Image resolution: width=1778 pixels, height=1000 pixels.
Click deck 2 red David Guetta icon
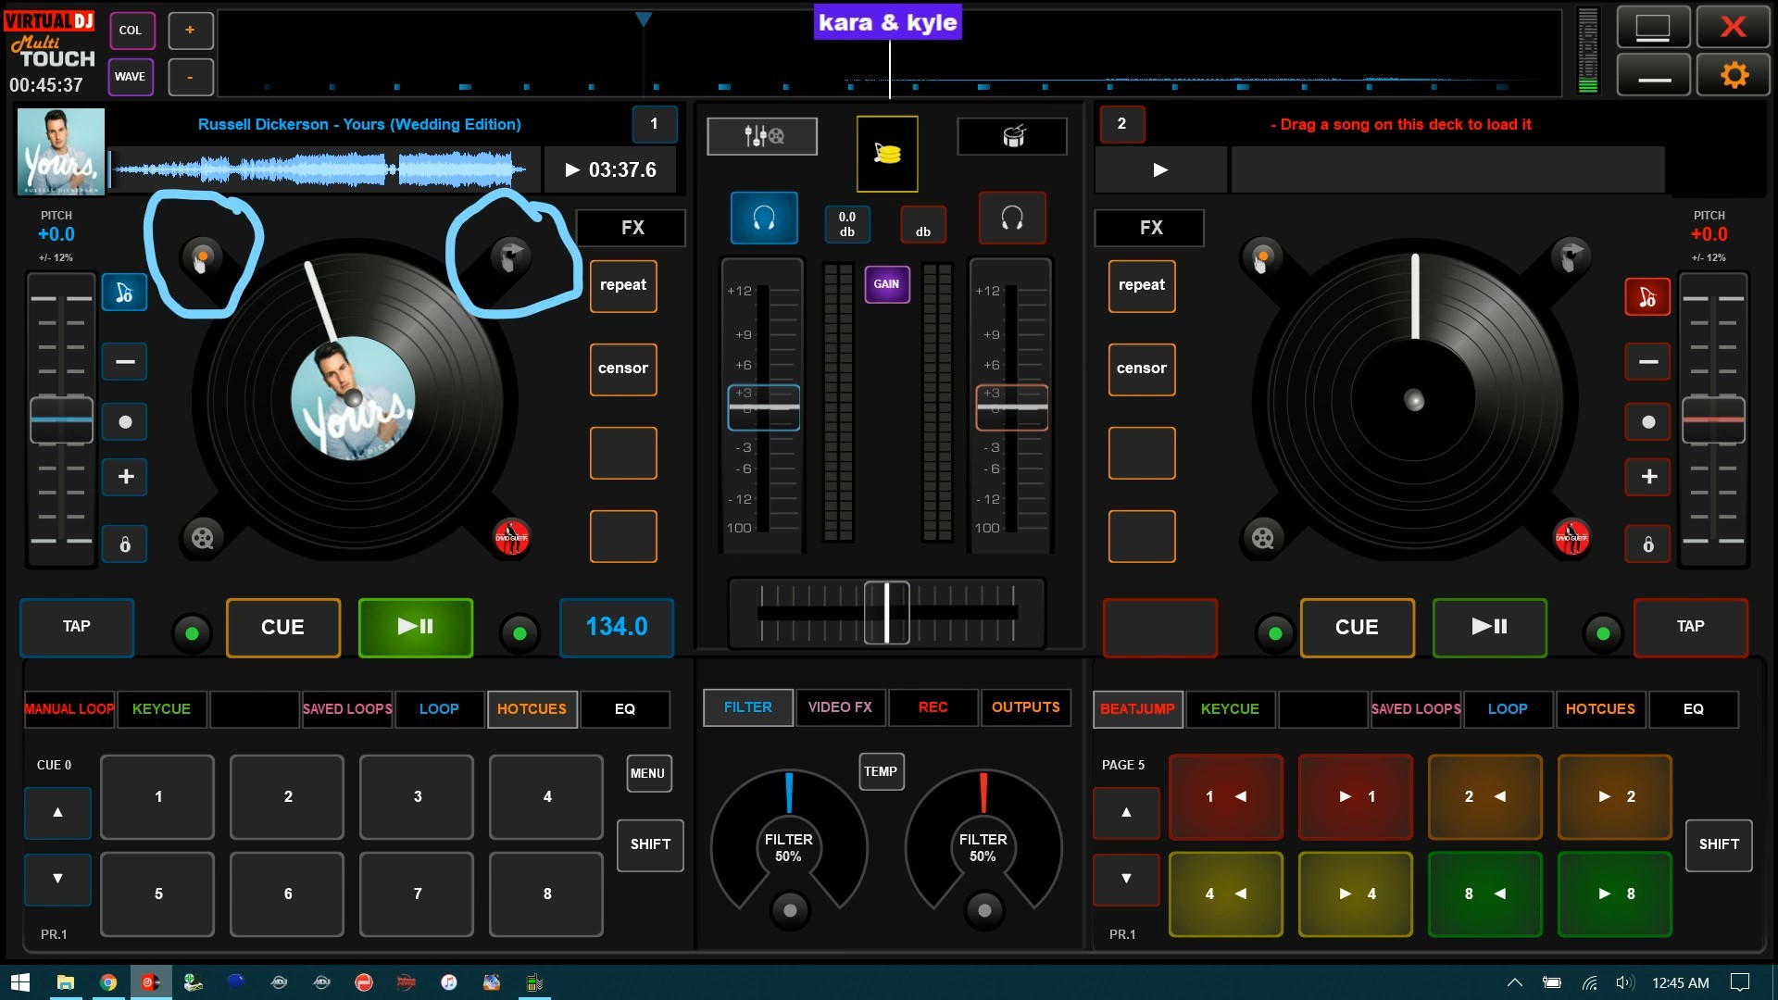pos(1571,537)
